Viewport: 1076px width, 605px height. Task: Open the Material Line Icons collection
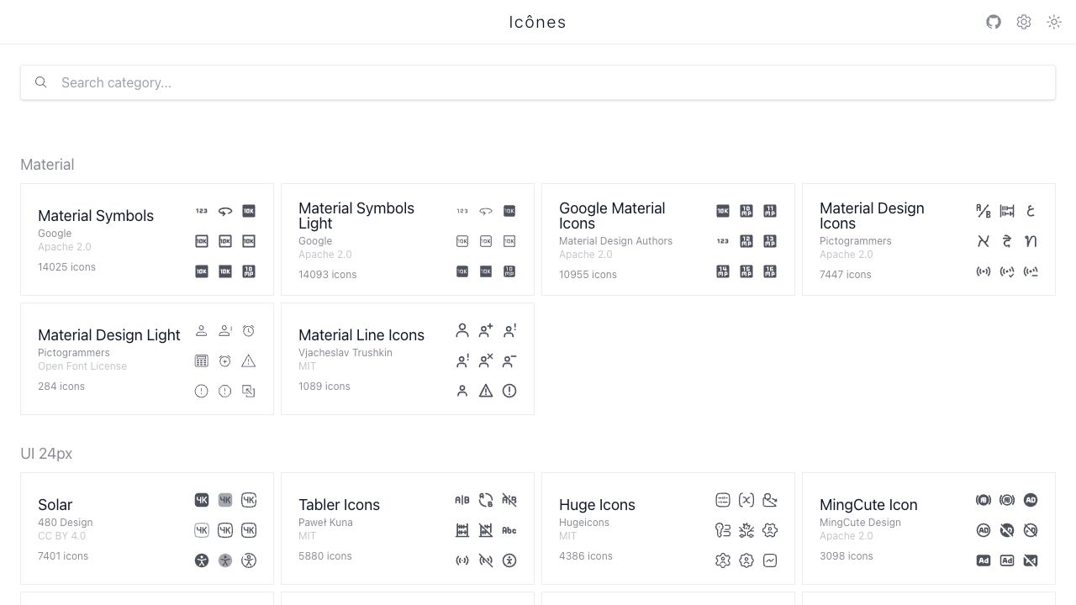click(361, 335)
